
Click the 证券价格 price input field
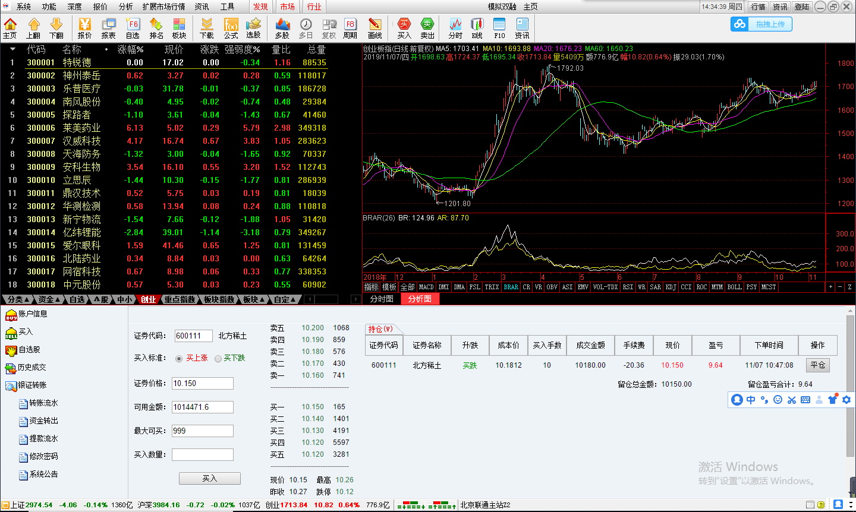pyautogui.click(x=203, y=383)
